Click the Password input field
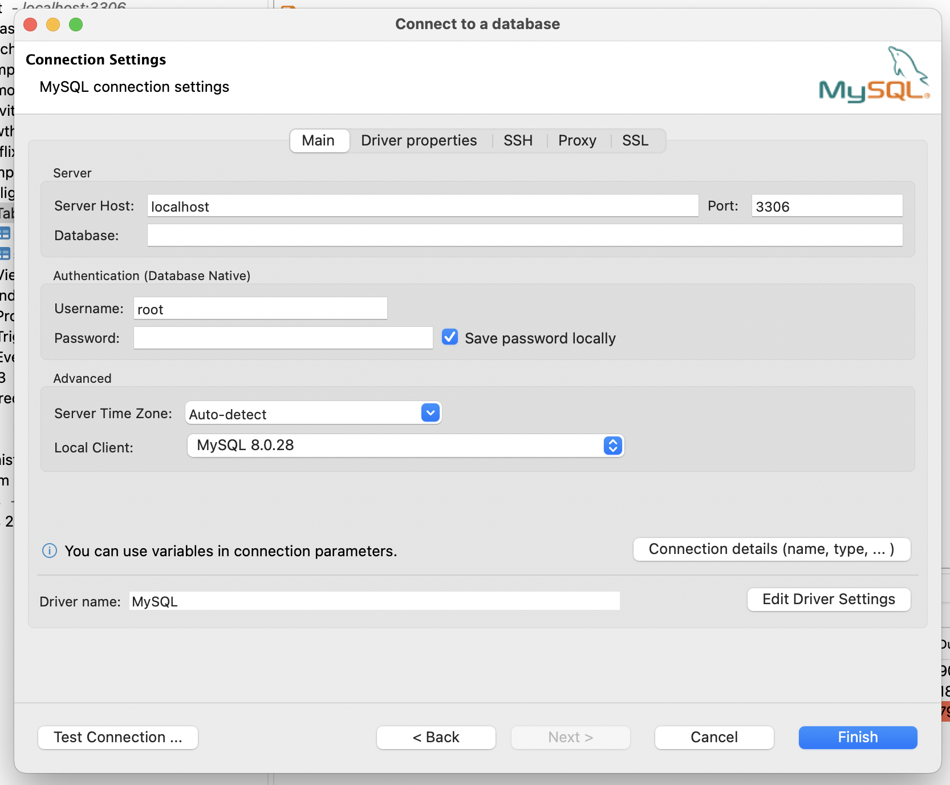 (x=283, y=338)
